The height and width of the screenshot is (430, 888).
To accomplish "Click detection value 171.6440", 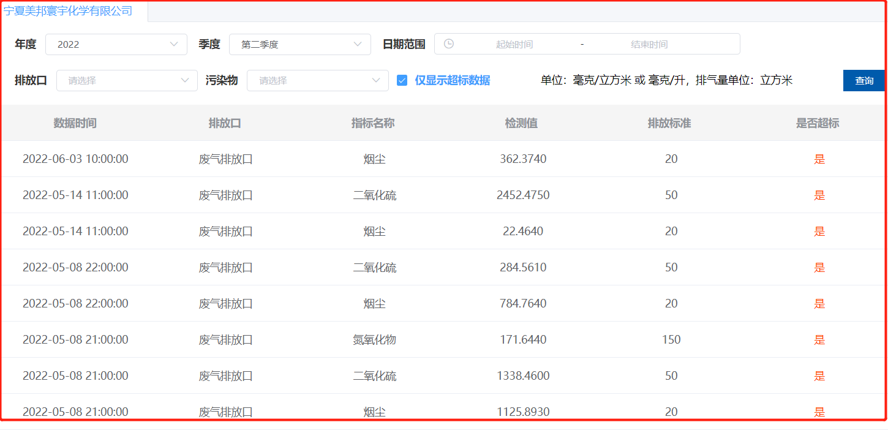I will click(523, 340).
